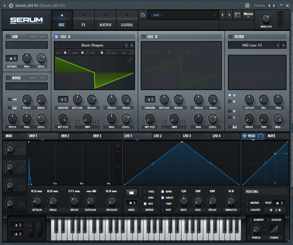The image size is (293, 245).
Task: Click the ENV1 ATTACK knob
Action: (37, 201)
